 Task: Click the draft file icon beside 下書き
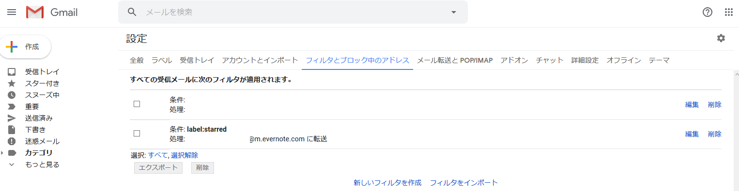[x=12, y=130]
